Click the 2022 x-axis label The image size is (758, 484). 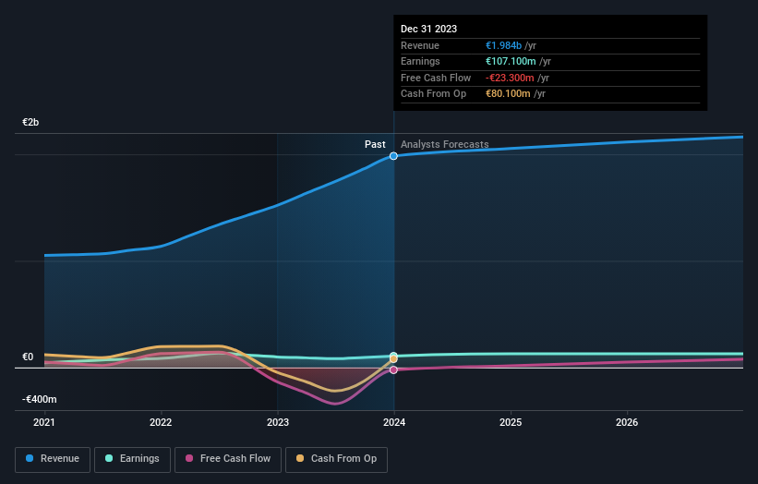[161, 422]
